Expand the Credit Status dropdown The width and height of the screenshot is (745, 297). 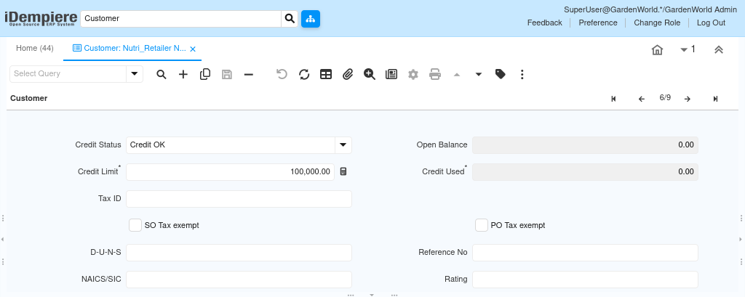pyautogui.click(x=343, y=145)
